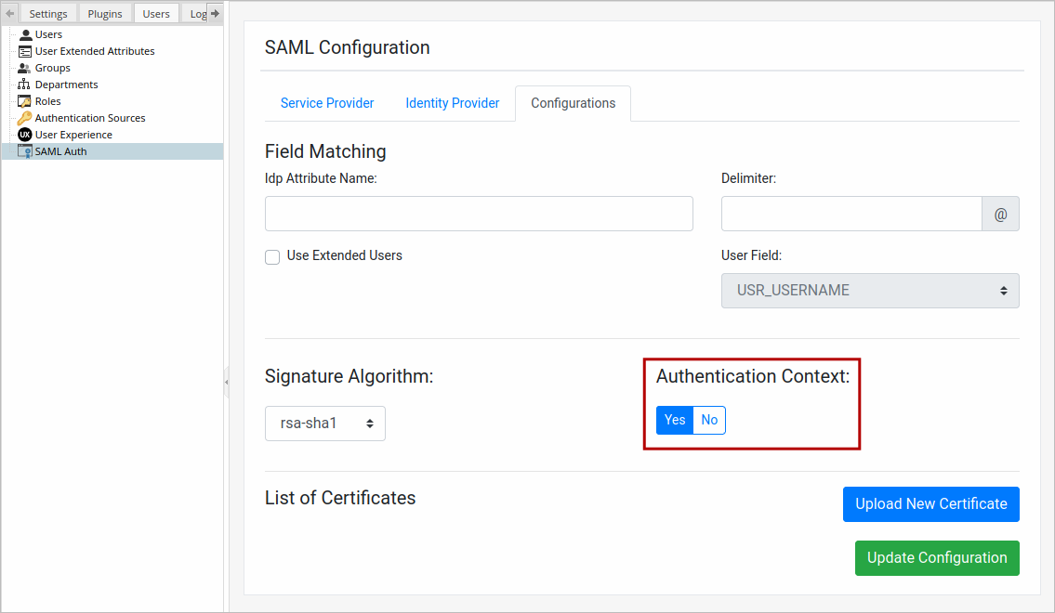The height and width of the screenshot is (613, 1055).
Task: Enable the Use Extended Users checkbox
Action: pyautogui.click(x=272, y=257)
